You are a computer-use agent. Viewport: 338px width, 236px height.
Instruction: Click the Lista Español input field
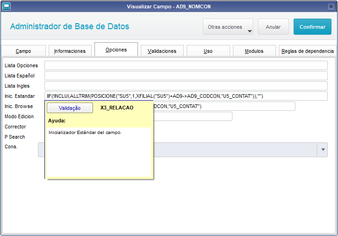186,76
